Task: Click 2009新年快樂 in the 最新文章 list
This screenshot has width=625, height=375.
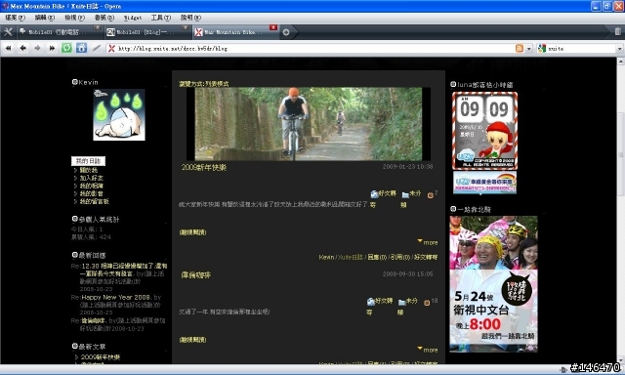Action: click(101, 357)
